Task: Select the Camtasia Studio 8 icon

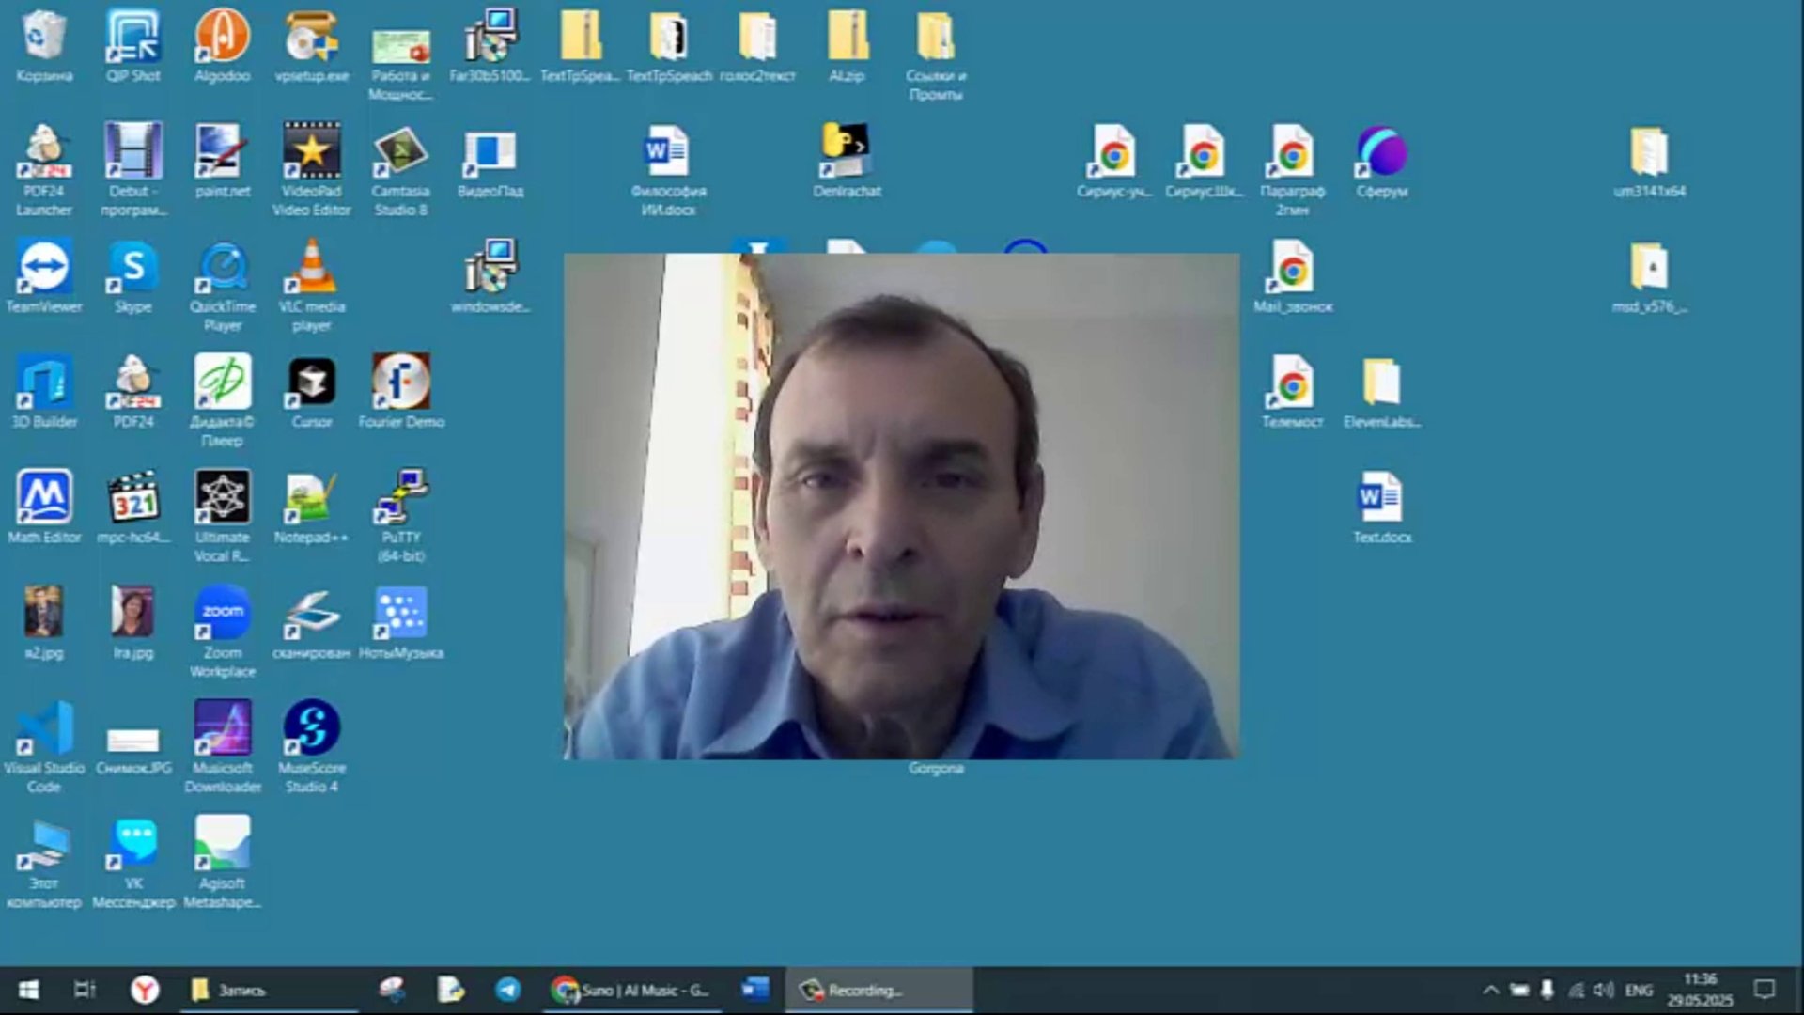Action: click(401, 152)
